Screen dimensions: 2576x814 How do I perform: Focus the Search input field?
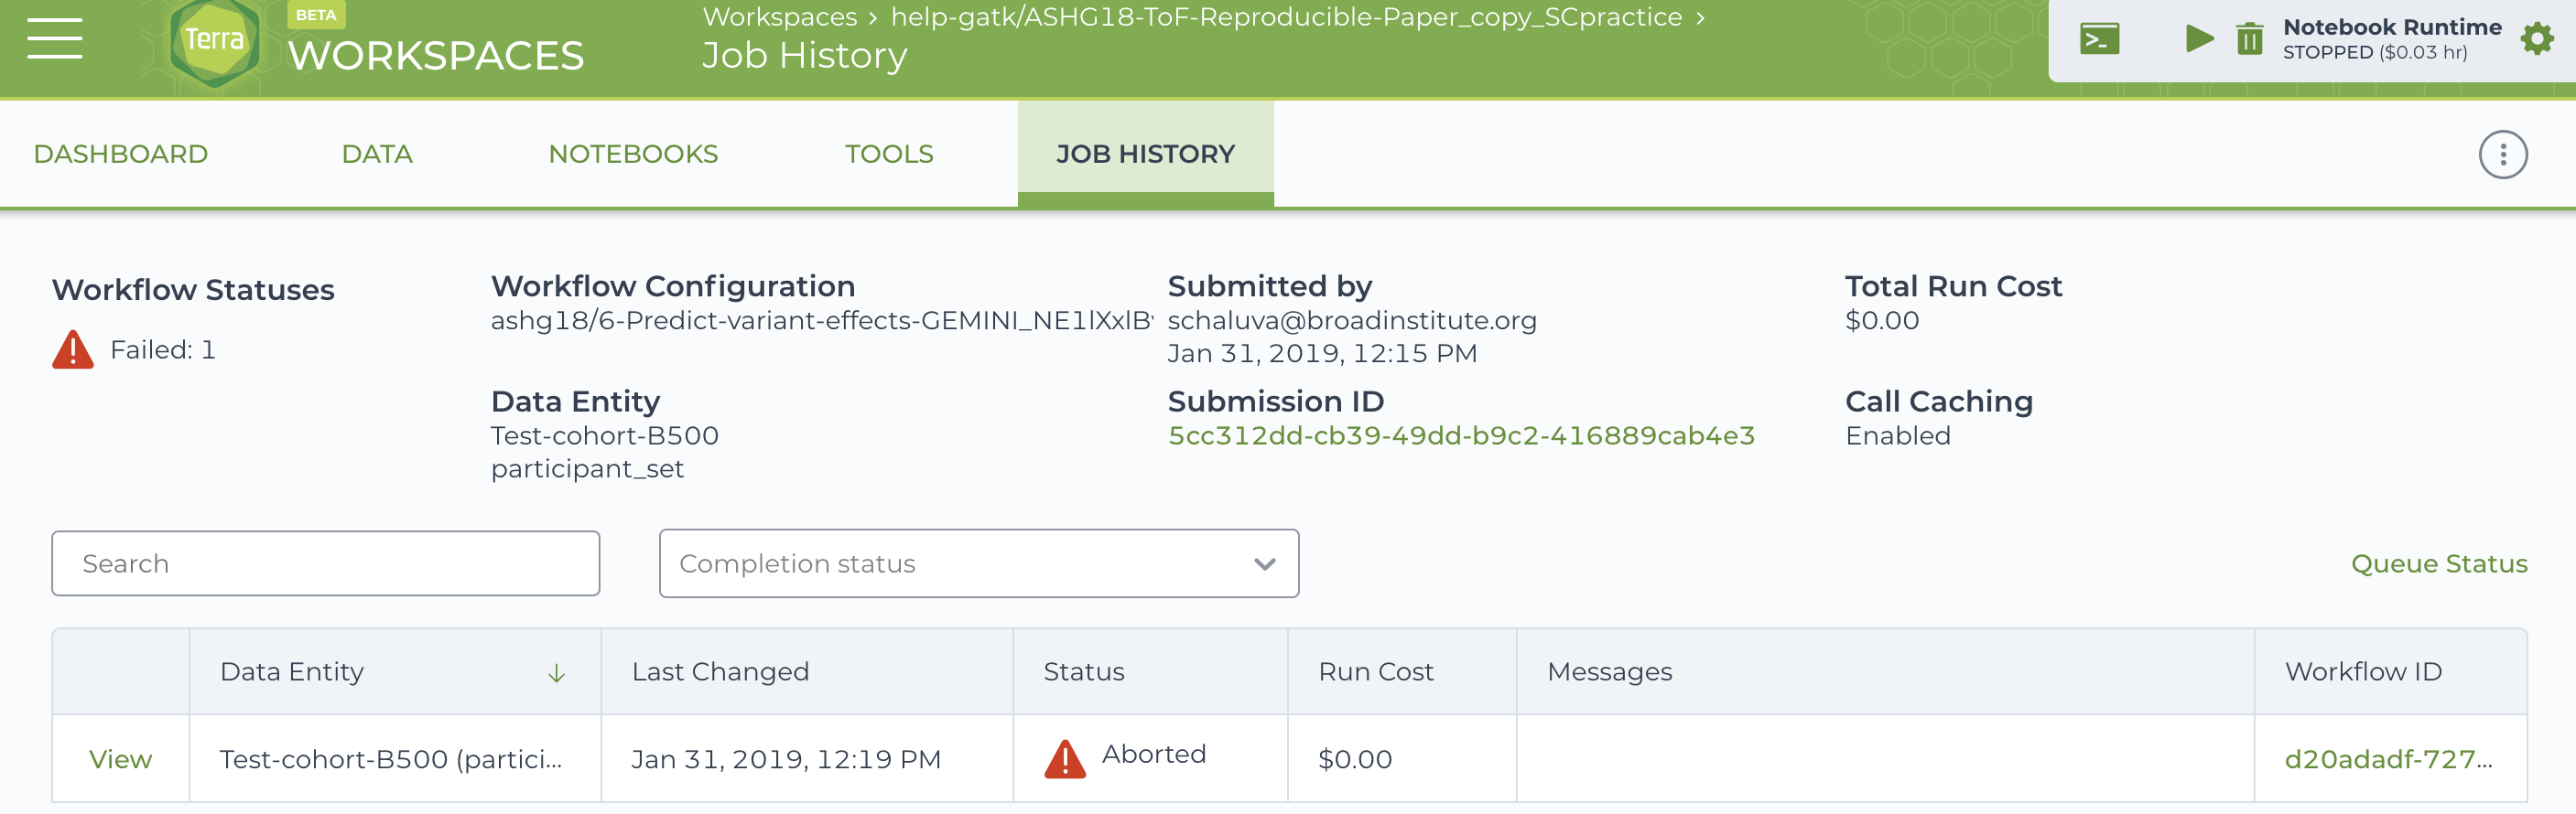[326, 563]
